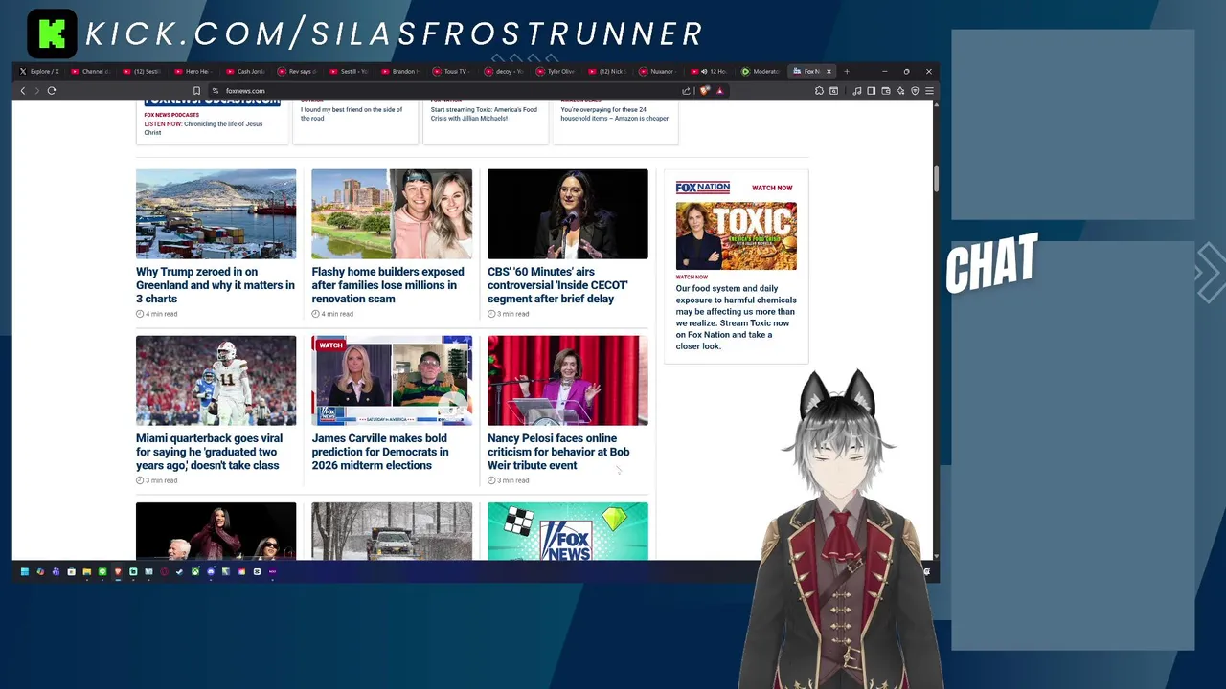Open the share icon in the address bar
This screenshot has width=1226, height=689.
[x=686, y=91]
